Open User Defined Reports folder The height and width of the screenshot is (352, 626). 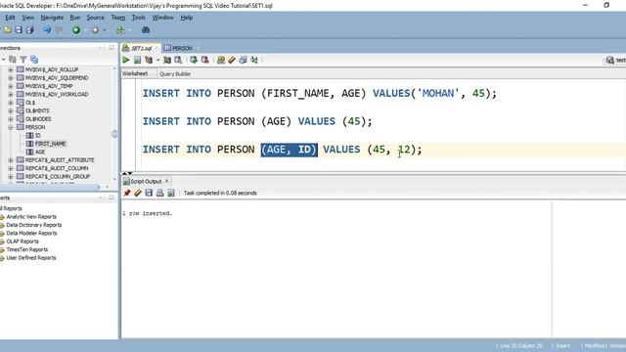31,258
